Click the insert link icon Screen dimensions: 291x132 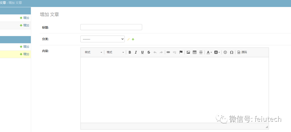pos(168,52)
